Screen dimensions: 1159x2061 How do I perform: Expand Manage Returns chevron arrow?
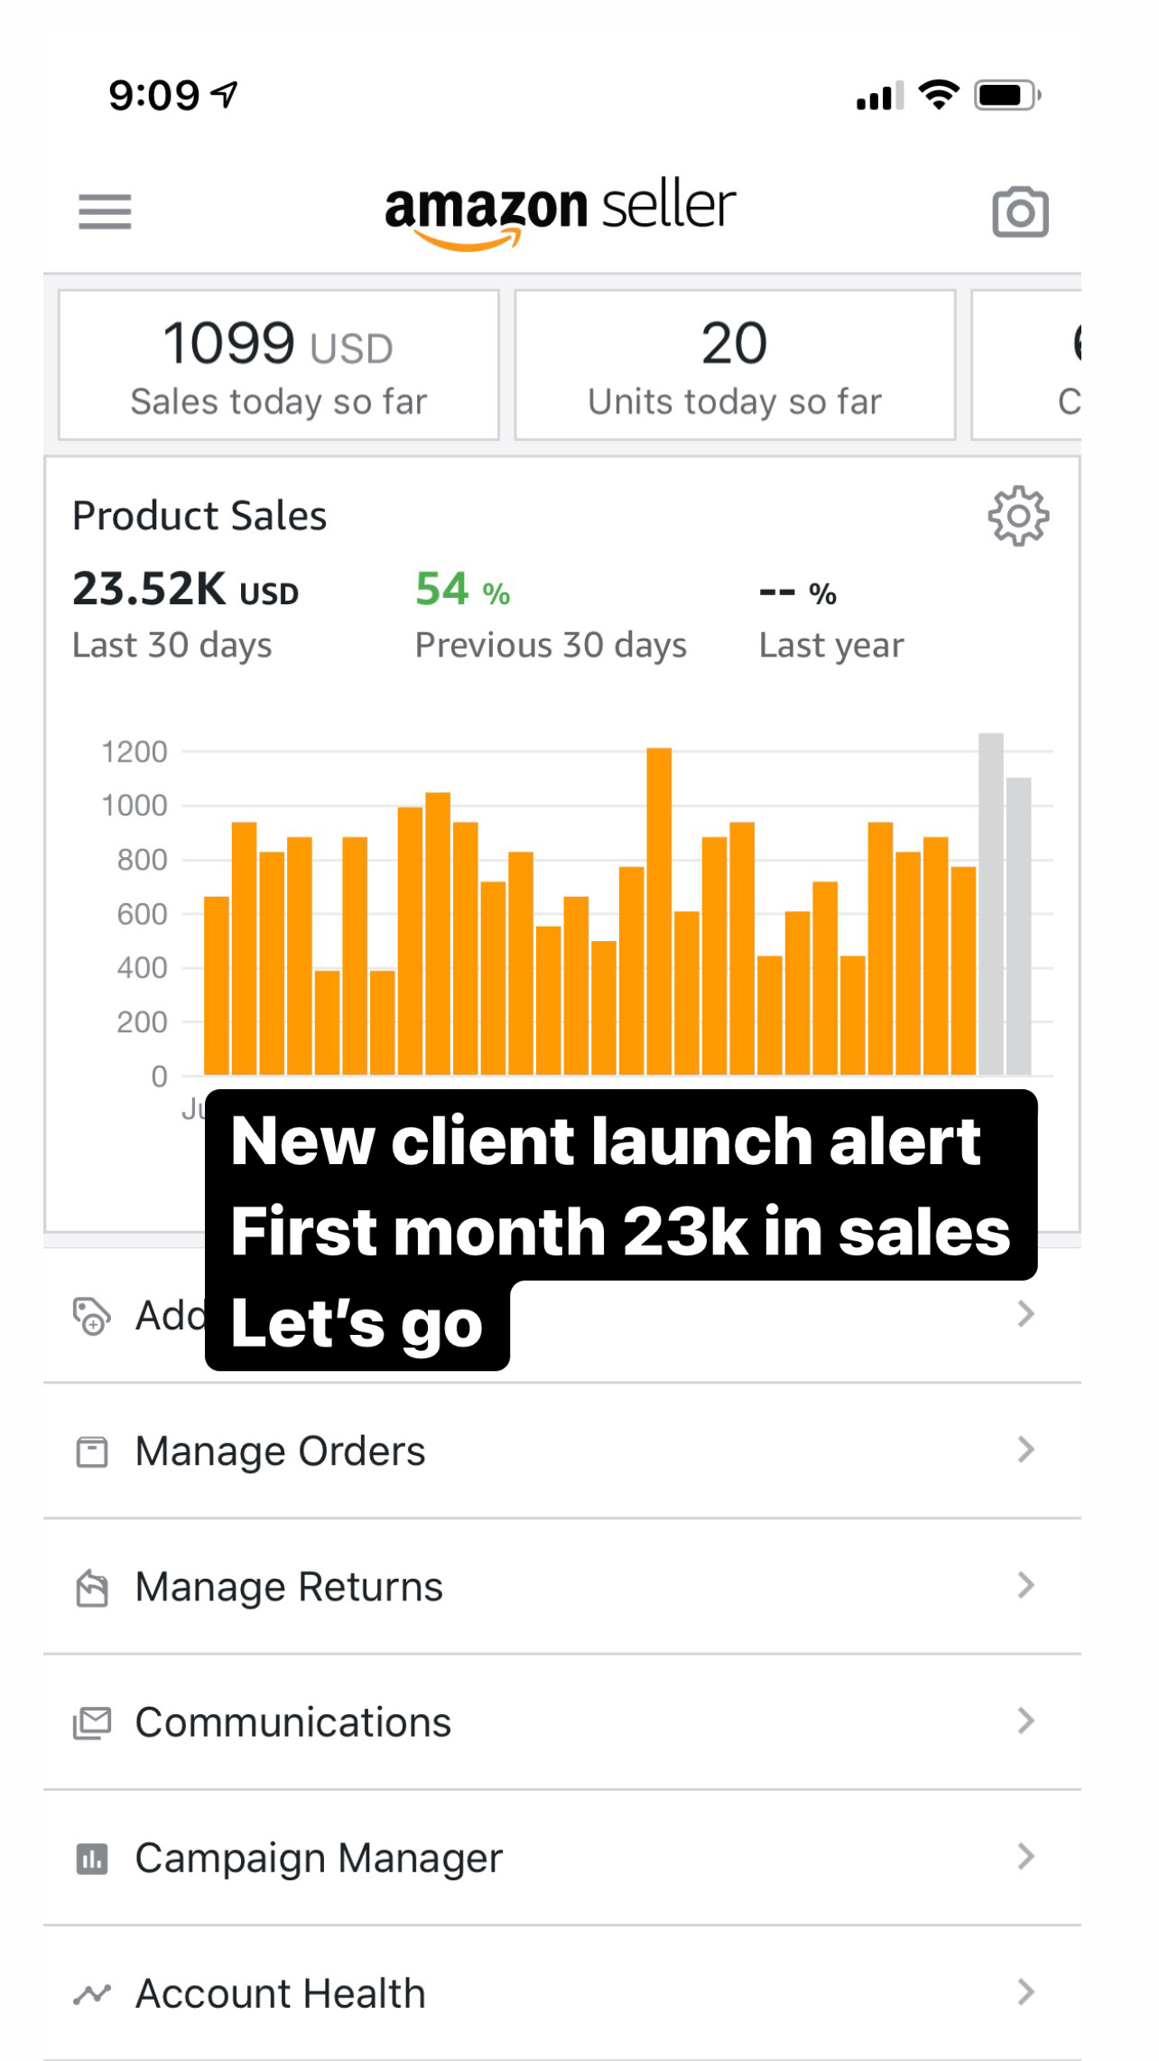pos(1025,1585)
